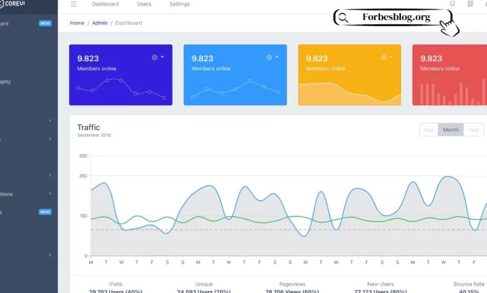Click the line sparkline in the purple card
The height and width of the screenshot is (293, 487).
(x=121, y=89)
